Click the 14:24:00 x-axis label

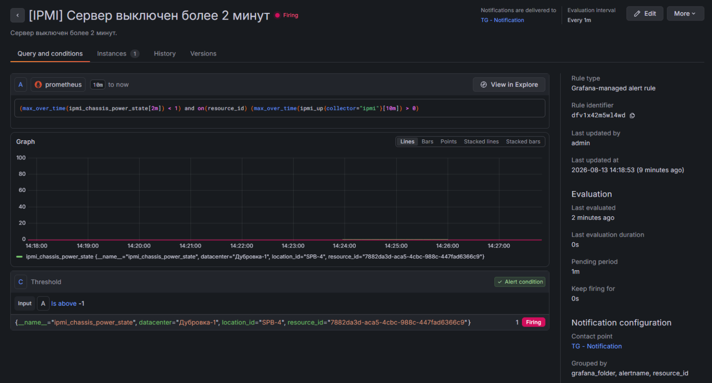[345, 246]
